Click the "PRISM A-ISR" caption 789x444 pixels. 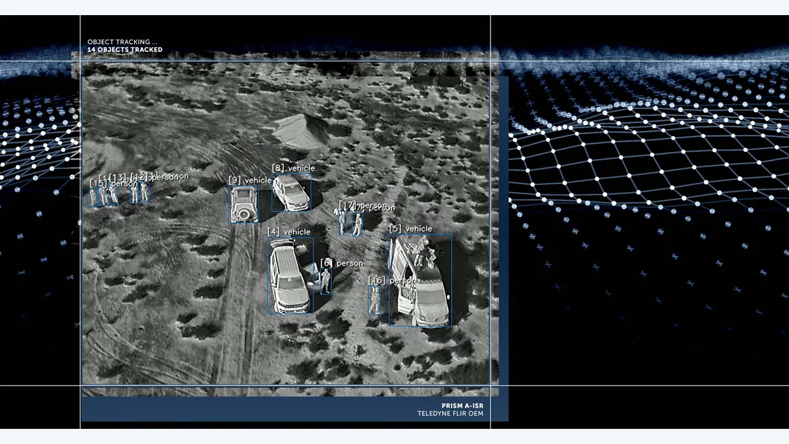tap(462, 406)
